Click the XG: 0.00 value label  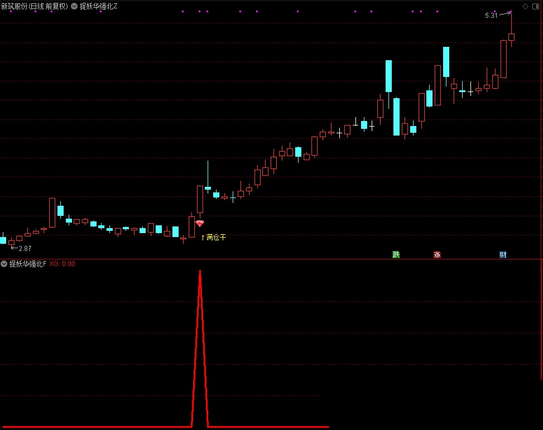click(x=62, y=264)
